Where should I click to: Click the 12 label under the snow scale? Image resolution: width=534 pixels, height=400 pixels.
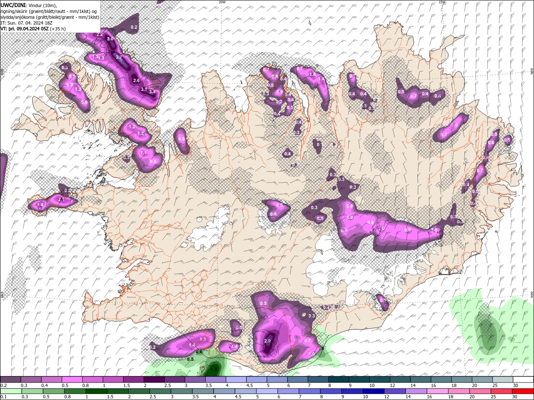(392, 385)
